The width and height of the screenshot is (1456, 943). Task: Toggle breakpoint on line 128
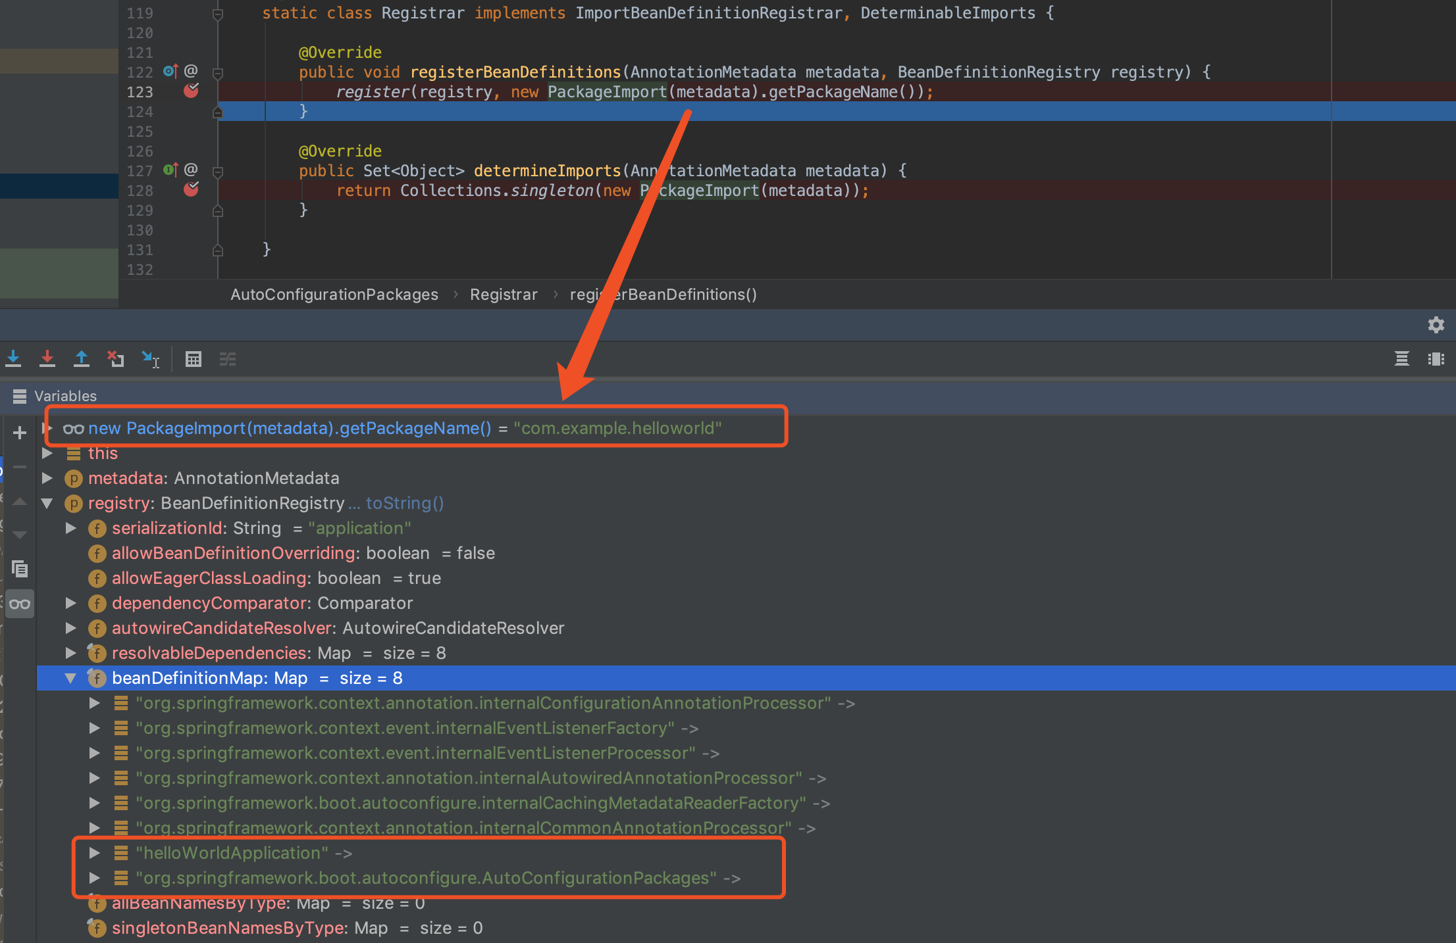191,189
